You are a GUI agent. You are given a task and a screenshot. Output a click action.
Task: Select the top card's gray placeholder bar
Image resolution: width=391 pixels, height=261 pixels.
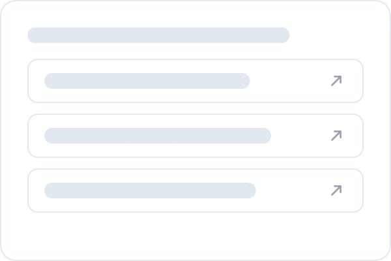(x=147, y=81)
